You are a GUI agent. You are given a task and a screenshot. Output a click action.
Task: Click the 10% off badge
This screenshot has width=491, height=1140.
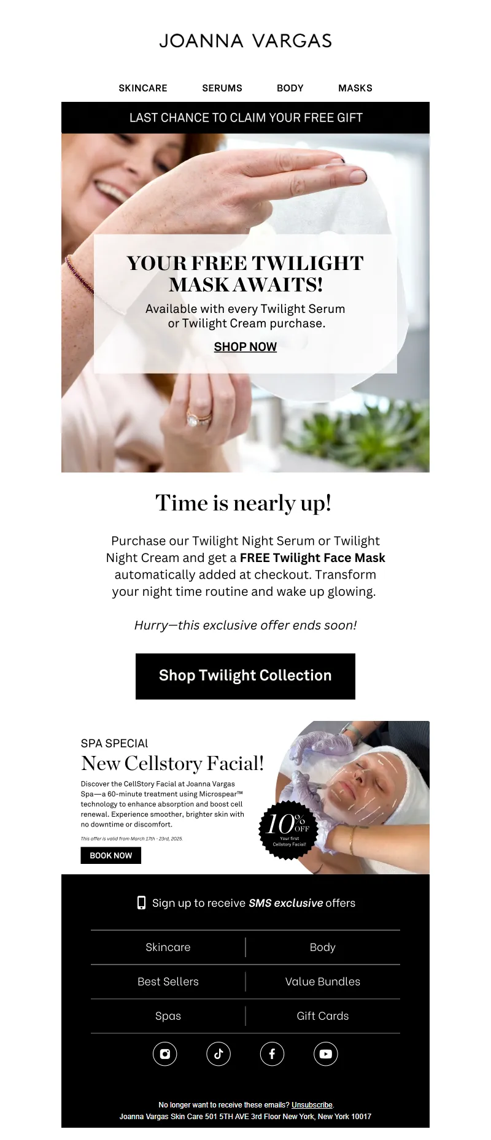(x=288, y=830)
